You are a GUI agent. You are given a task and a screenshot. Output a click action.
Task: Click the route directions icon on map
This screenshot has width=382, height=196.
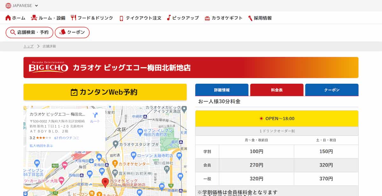click(95, 116)
